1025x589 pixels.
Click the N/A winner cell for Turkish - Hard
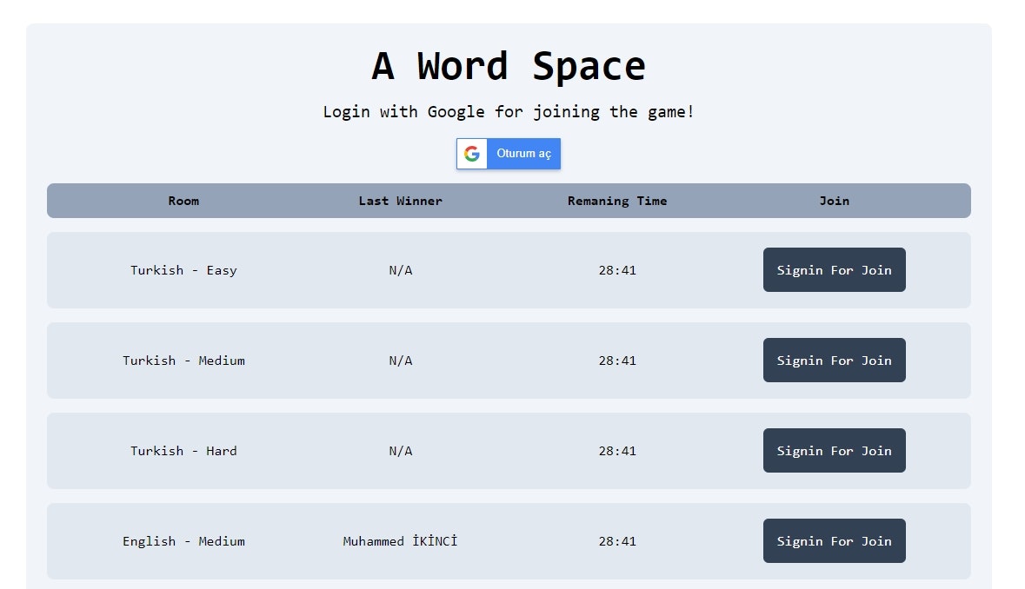[401, 451]
